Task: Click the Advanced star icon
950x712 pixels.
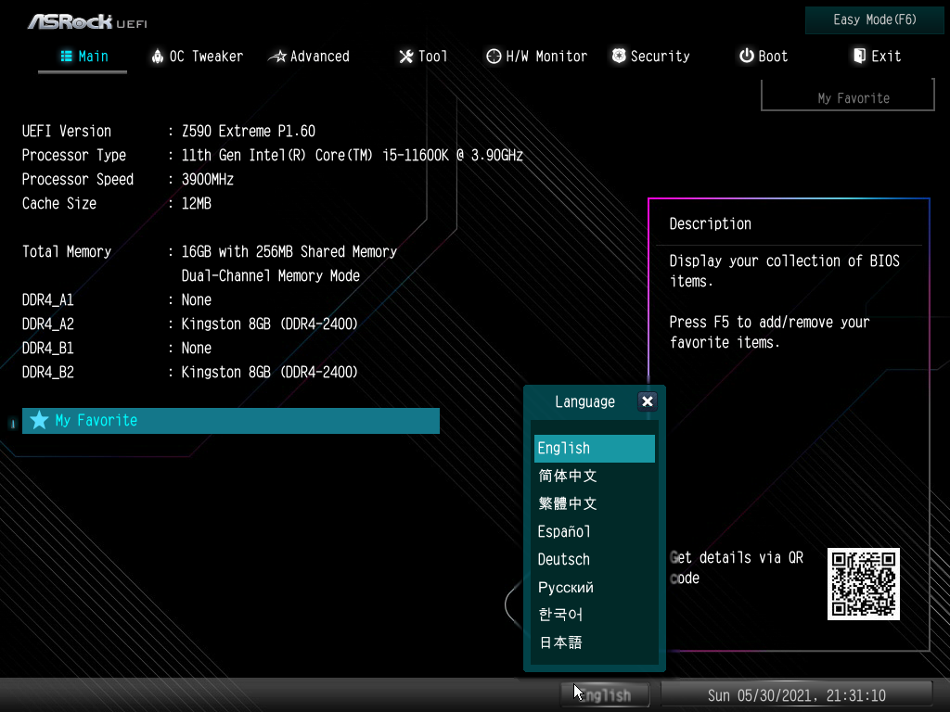Action: pyautogui.click(x=276, y=57)
